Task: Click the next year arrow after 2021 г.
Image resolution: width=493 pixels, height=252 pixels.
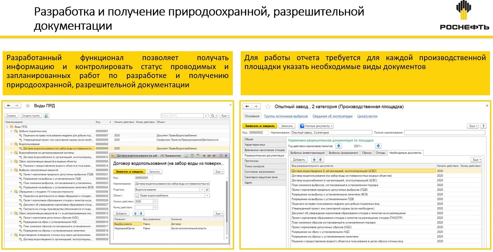Action: pos(378,146)
